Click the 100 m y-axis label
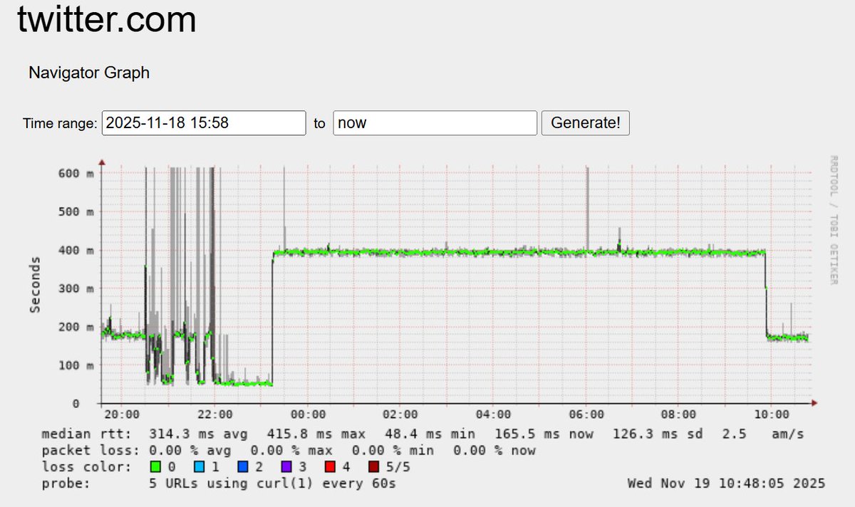 click(x=76, y=365)
